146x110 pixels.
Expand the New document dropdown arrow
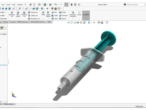click(37, 5)
